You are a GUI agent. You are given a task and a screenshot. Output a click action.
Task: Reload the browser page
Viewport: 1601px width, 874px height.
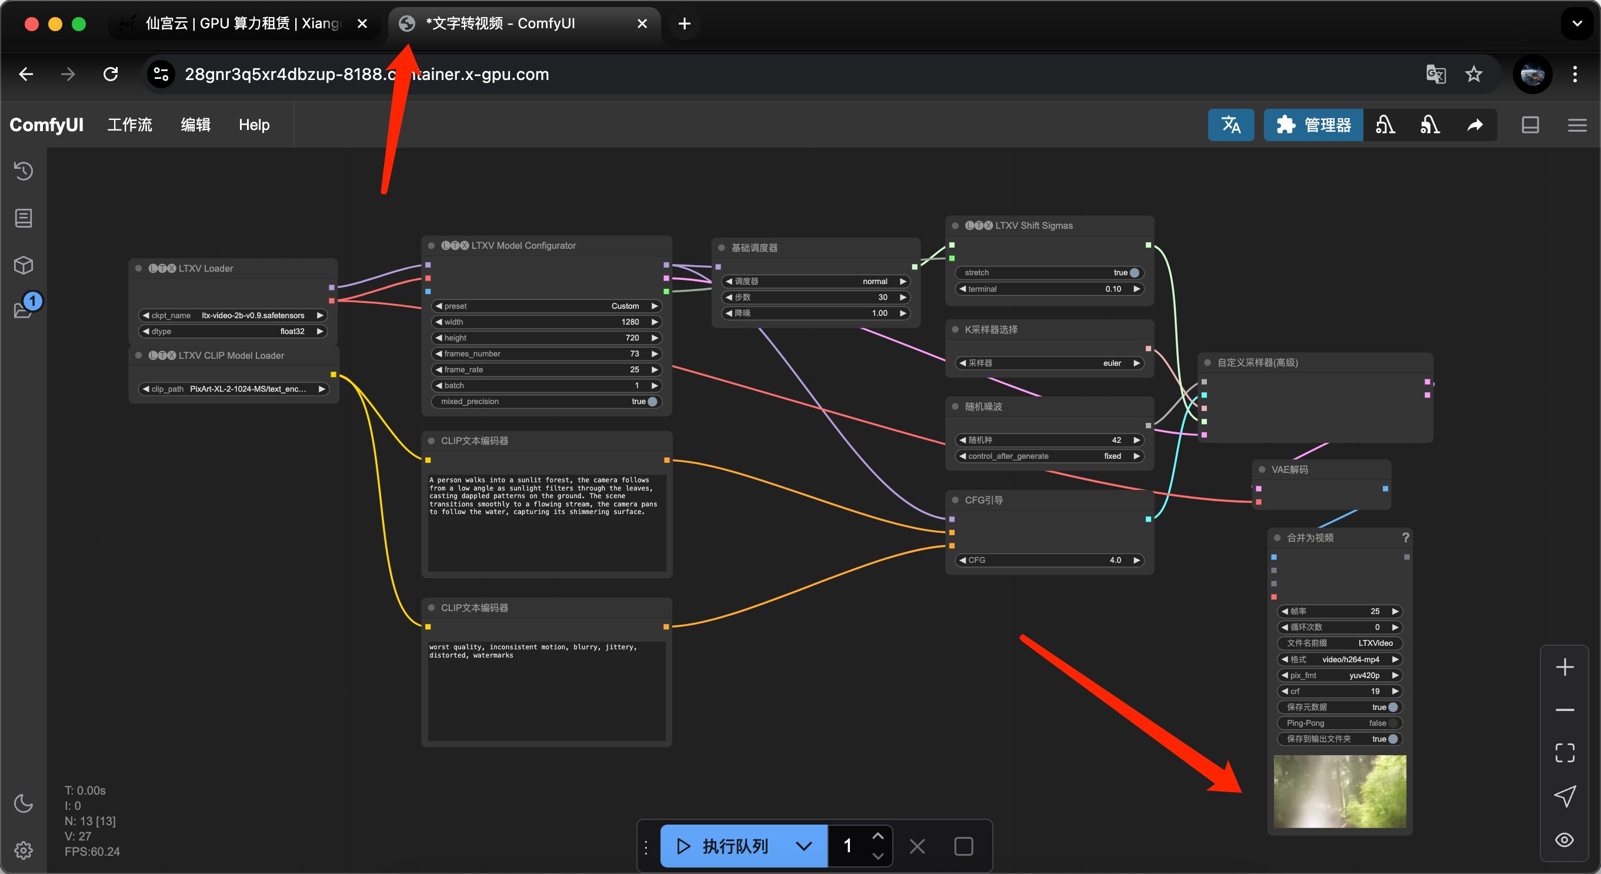(x=111, y=74)
